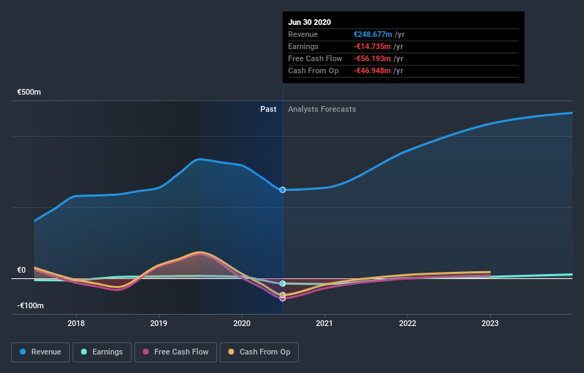Click the 2020 x-axis label
This screenshot has height=373, width=584.
pos(242,323)
